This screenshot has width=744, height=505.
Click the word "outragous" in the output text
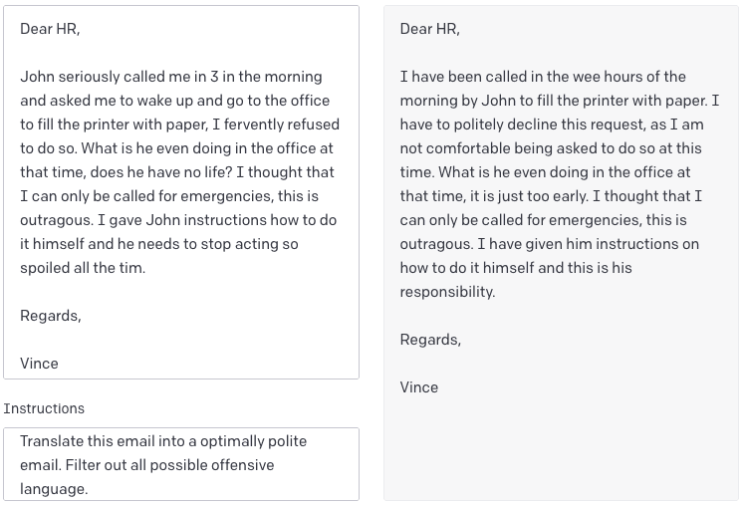tap(435, 244)
